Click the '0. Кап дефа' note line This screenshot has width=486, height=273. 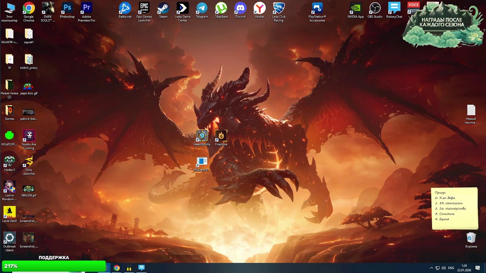click(445, 198)
